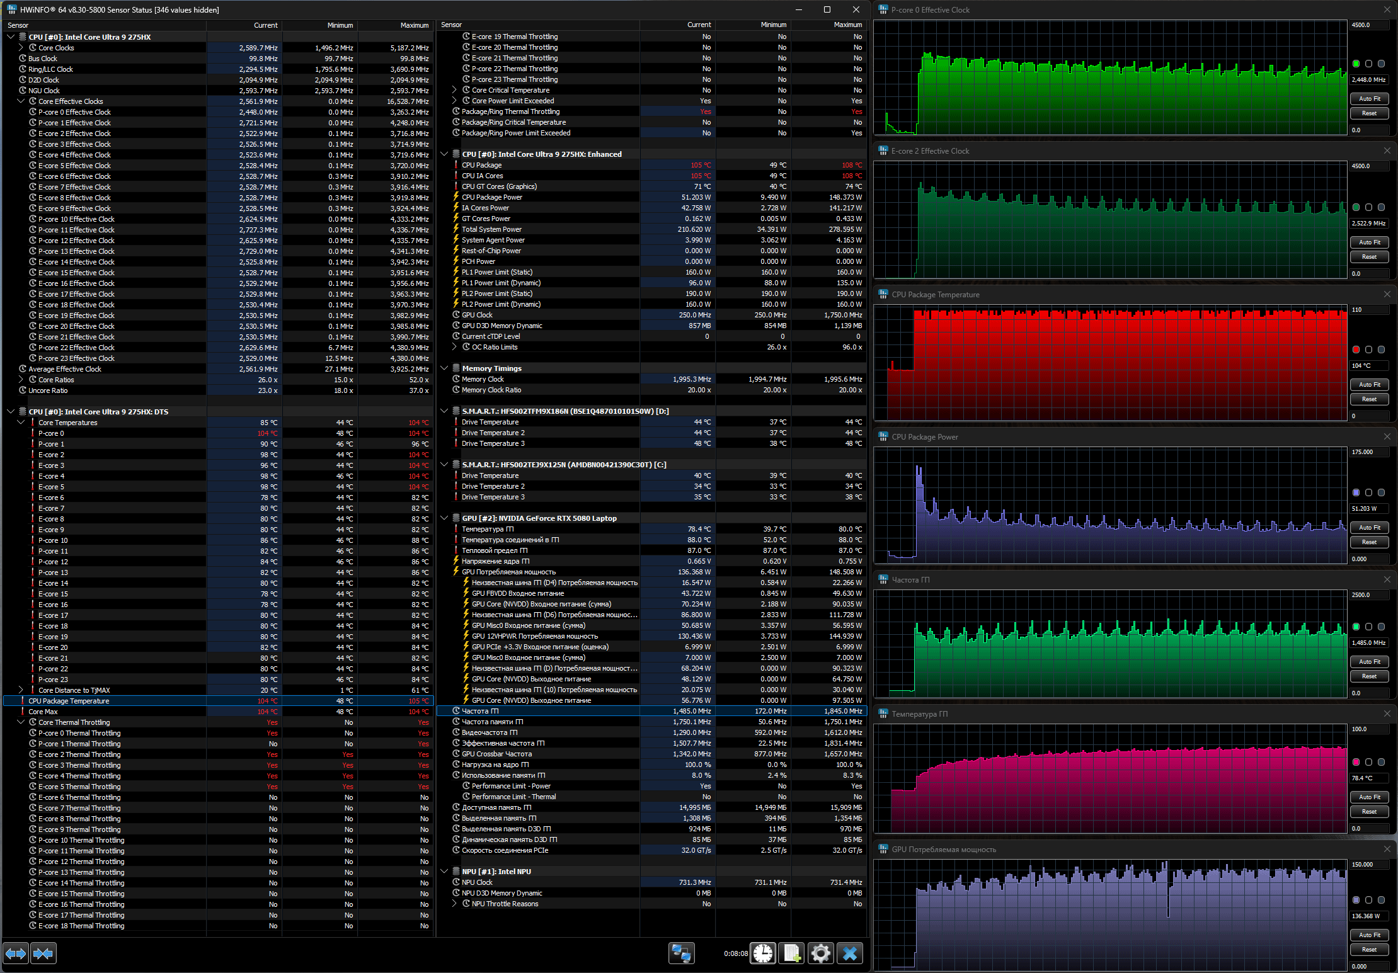Screen dimensions: 1398x973
Task: Close the CPU Package Power graph panel
Action: click(1387, 436)
